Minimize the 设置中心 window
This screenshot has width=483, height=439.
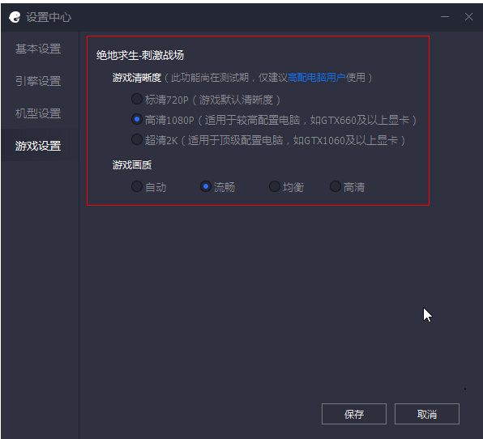pyautogui.click(x=444, y=17)
